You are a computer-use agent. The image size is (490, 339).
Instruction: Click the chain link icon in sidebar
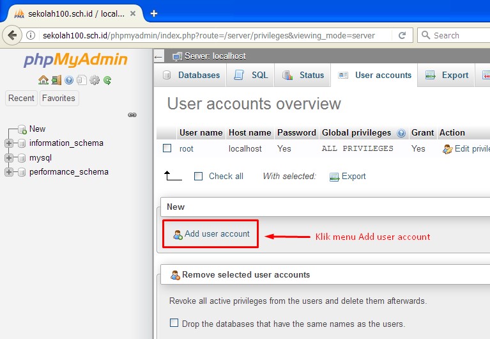coord(132,115)
